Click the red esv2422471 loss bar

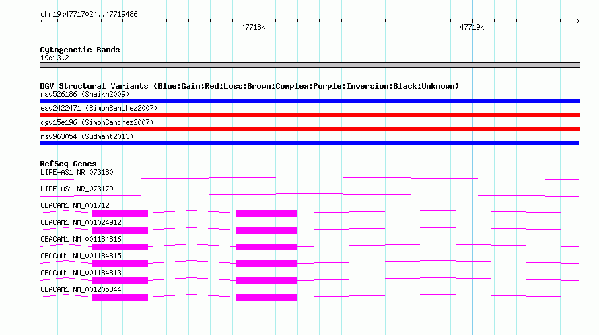tap(310, 115)
